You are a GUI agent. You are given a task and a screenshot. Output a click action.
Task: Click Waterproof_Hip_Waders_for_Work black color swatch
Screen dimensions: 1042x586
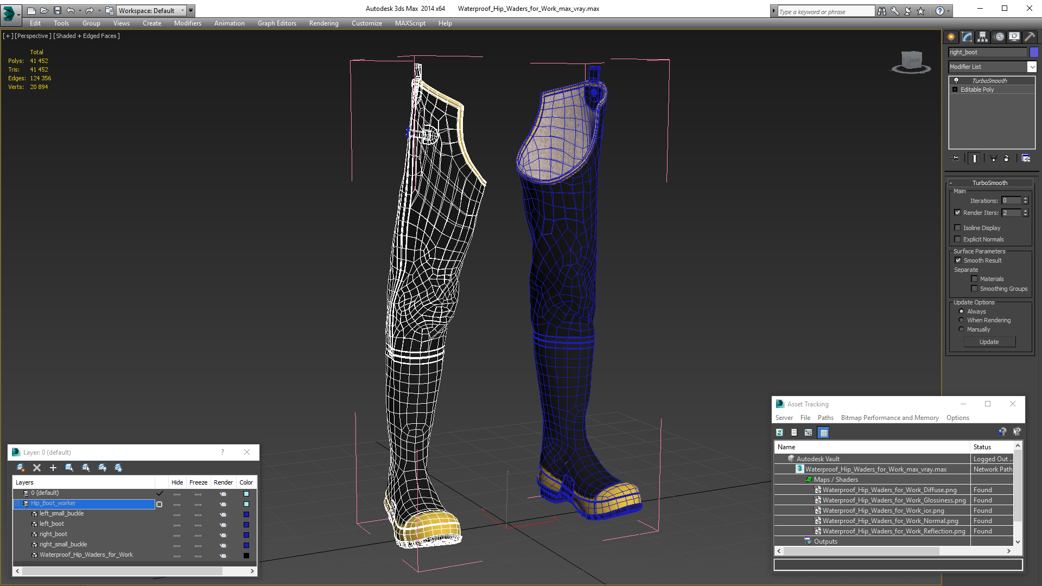coord(246,556)
